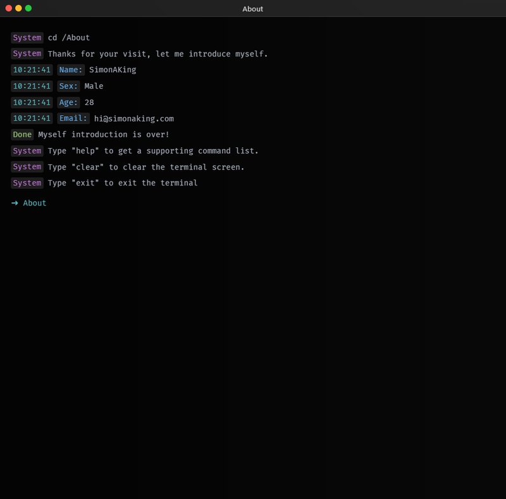The width and height of the screenshot is (506, 499).
Task: Click the email address hi@simonaking.com
Action: click(134, 119)
